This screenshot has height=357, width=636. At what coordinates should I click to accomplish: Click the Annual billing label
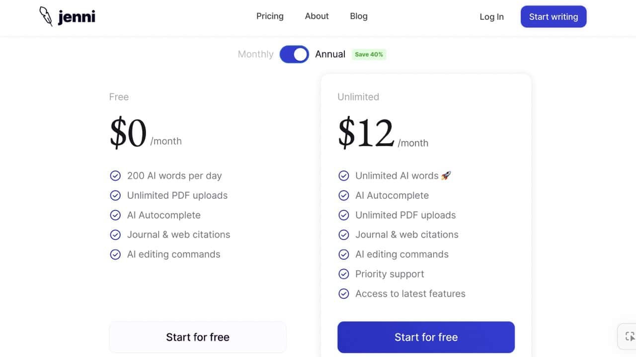330,54
